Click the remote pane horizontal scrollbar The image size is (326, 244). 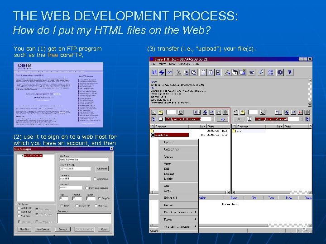[x=272, y=192]
